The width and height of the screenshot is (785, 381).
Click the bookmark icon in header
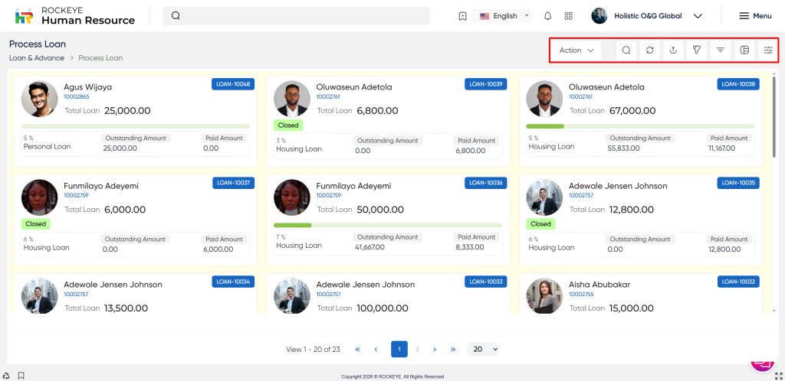pos(461,16)
